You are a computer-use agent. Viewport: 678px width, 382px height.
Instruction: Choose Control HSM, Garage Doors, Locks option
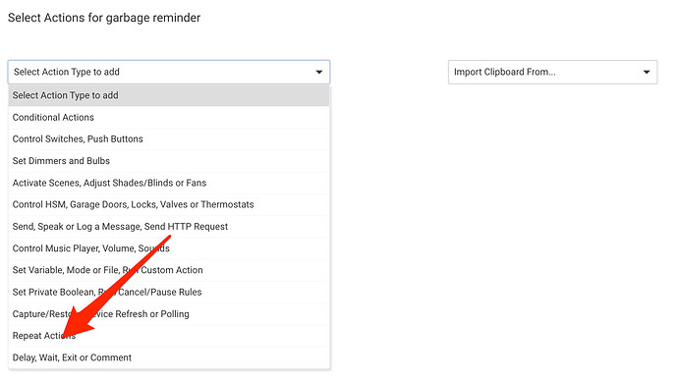(169, 204)
